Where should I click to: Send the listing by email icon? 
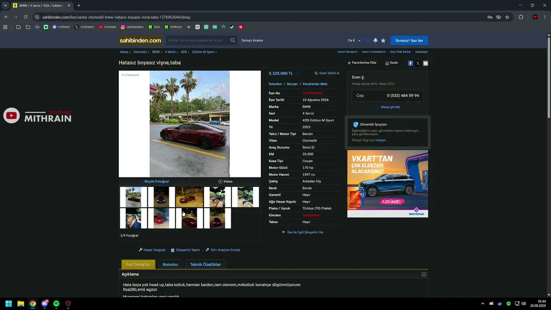click(425, 63)
